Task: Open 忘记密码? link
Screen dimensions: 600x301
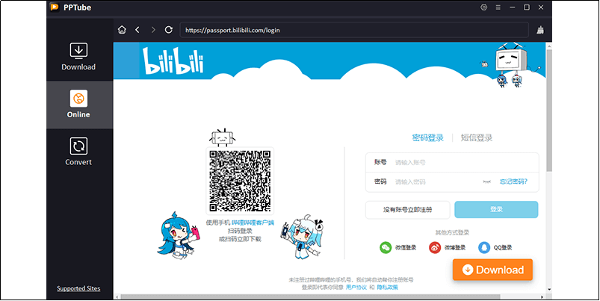Action: click(513, 181)
